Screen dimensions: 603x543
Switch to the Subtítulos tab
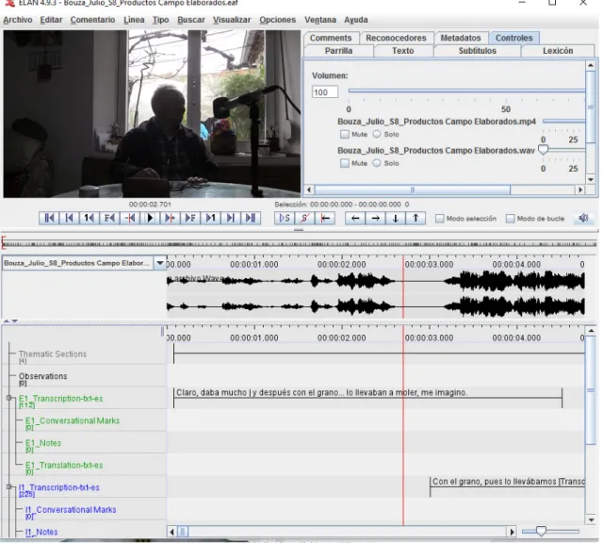click(478, 51)
